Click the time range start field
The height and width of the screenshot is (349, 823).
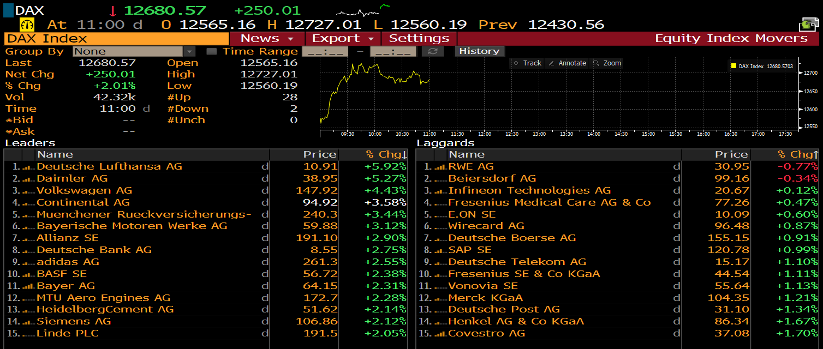coord(325,51)
